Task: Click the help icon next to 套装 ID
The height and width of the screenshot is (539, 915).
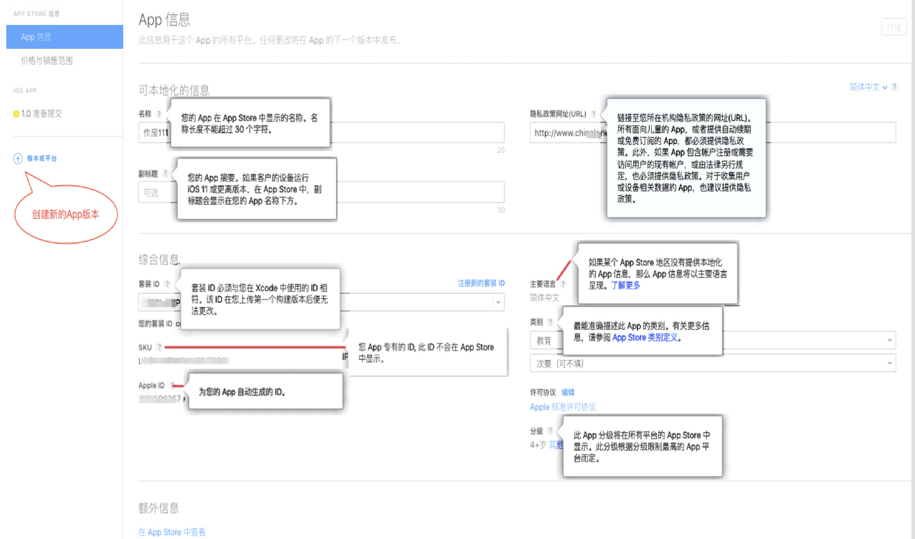Action: [167, 284]
